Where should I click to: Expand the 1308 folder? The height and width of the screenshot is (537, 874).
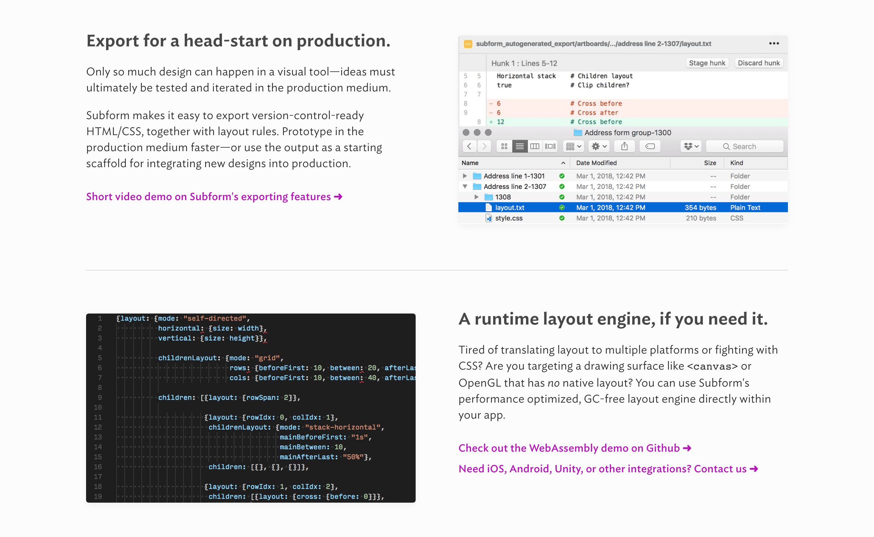476,197
